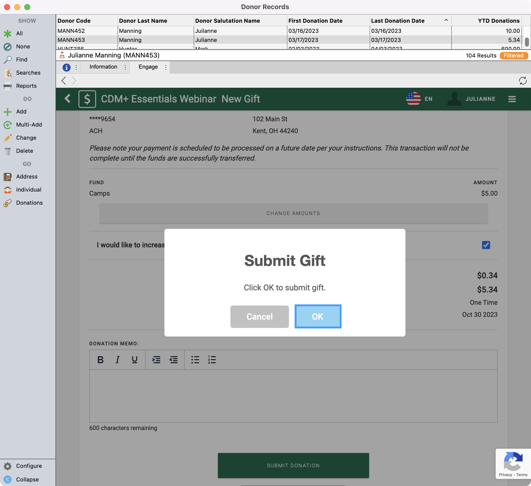Click the Bold formatting icon

tap(100, 360)
